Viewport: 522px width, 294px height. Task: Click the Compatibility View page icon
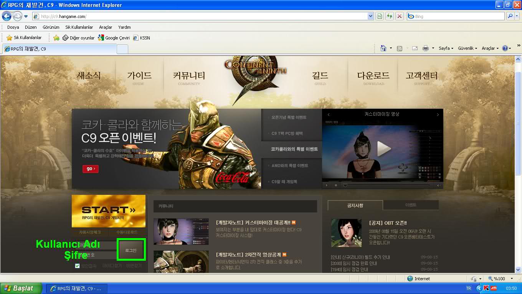click(380, 16)
